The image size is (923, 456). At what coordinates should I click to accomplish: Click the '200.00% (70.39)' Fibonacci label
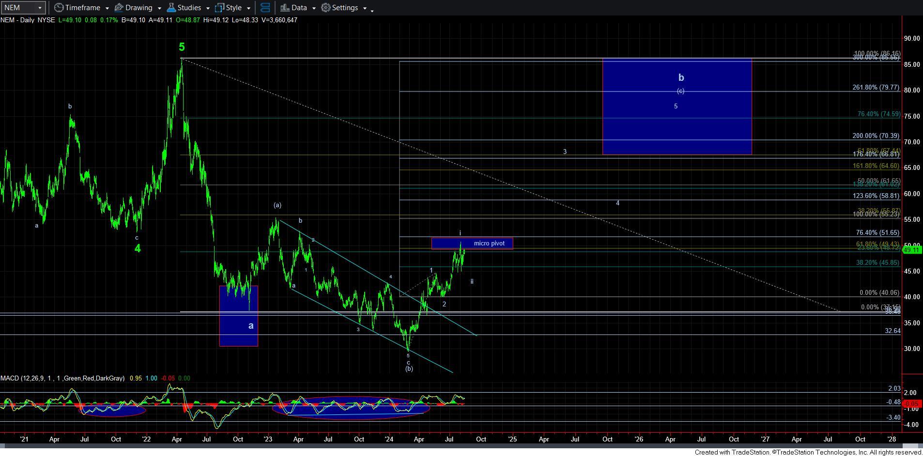click(x=876, y=136)
